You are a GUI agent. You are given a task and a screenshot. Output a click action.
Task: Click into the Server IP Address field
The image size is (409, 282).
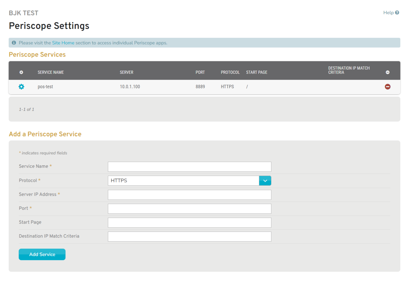point(189,195)
